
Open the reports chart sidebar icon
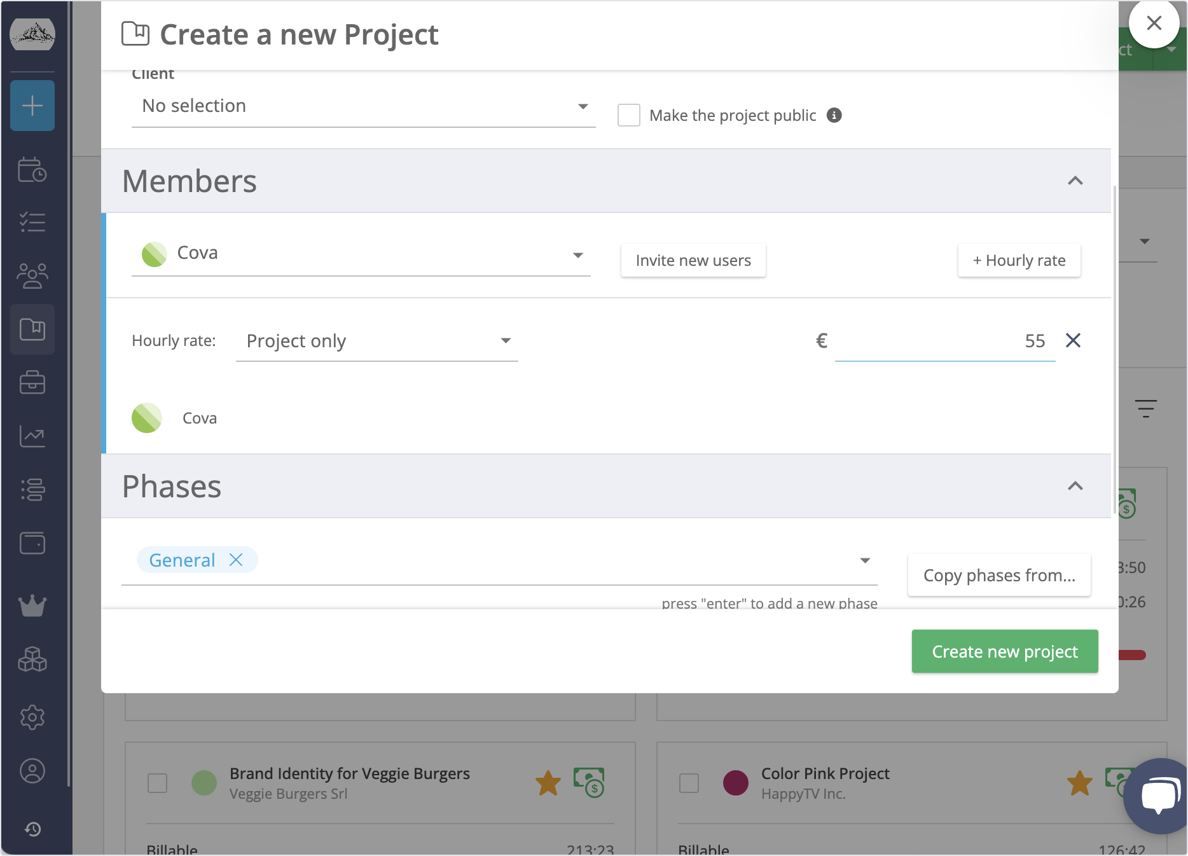coord(32,436)
